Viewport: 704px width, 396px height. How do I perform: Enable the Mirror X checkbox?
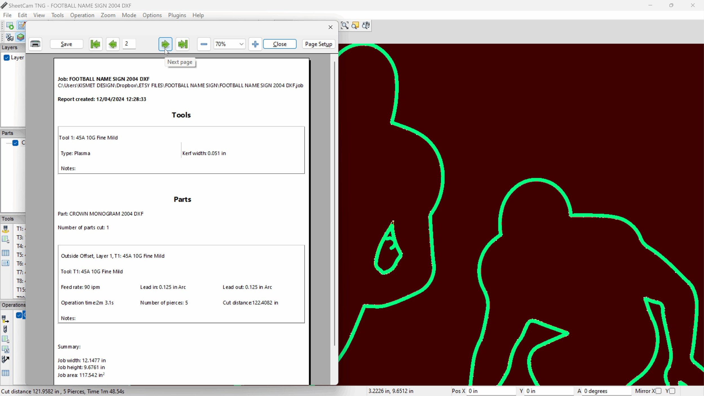[658, 391]
